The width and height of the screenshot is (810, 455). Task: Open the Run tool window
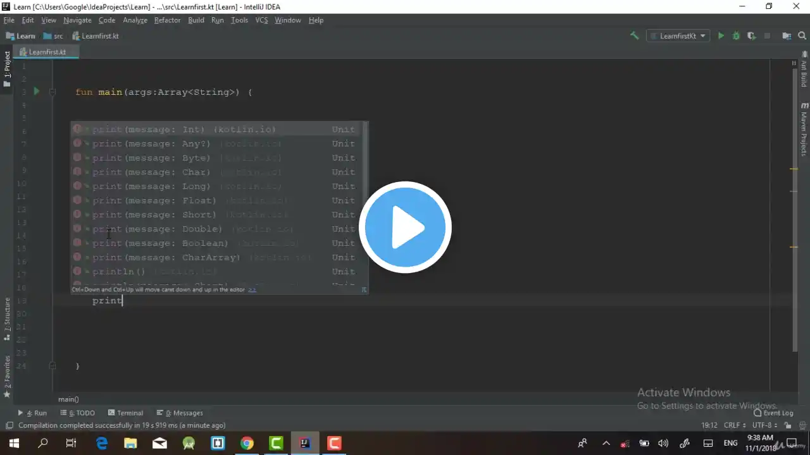click(x=32, y=413)
